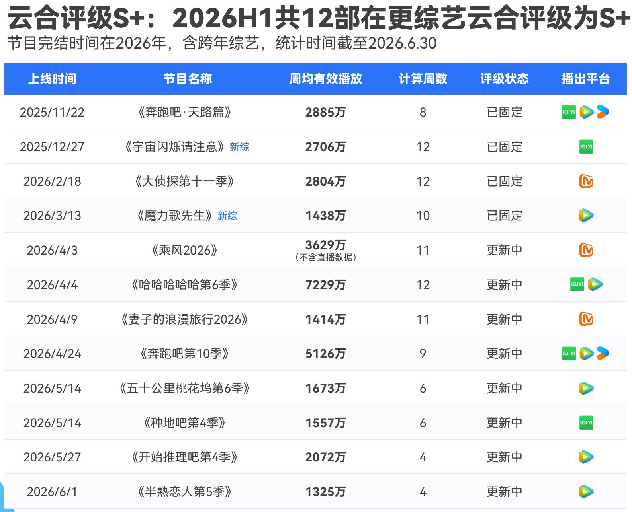The image size is (632, 512).
Task: Click the playback value 7229万
Action: click(x=326, y=285)
